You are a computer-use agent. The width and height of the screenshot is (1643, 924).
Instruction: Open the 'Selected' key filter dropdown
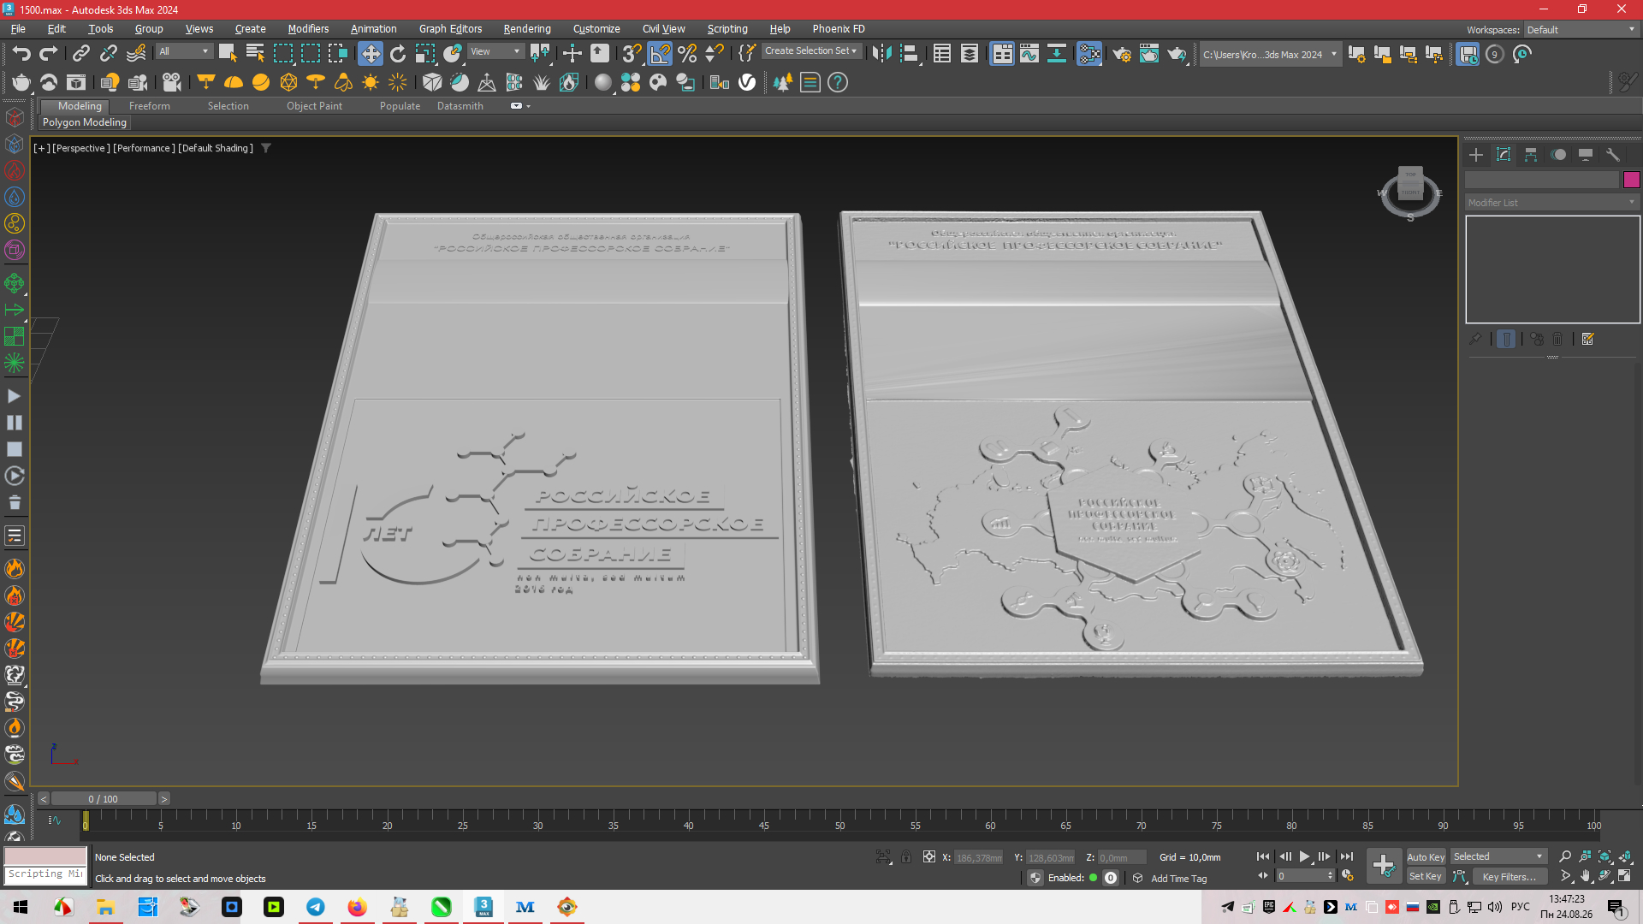click(1498, 856)
